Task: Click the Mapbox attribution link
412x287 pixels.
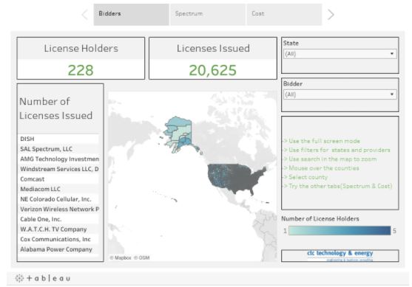Action: [121, 257]
